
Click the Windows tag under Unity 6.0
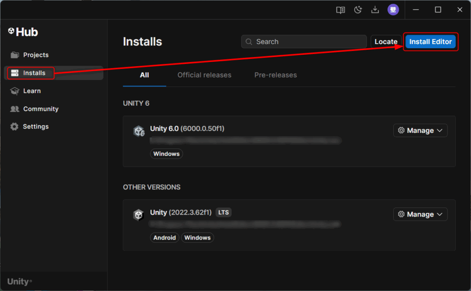point(167,154)
